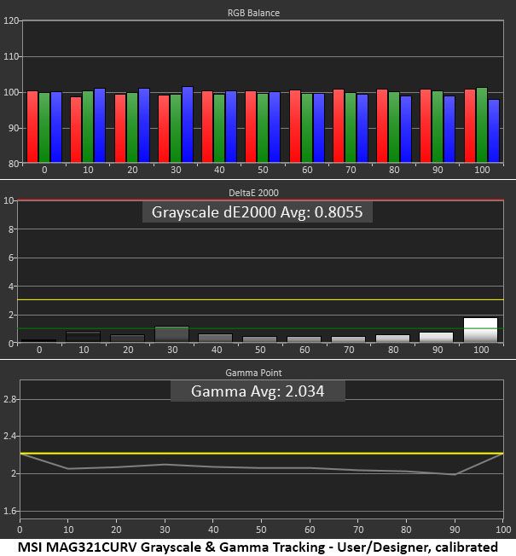Click the yellow threshold line in DeltaE 2000

(x=260, y=300)
